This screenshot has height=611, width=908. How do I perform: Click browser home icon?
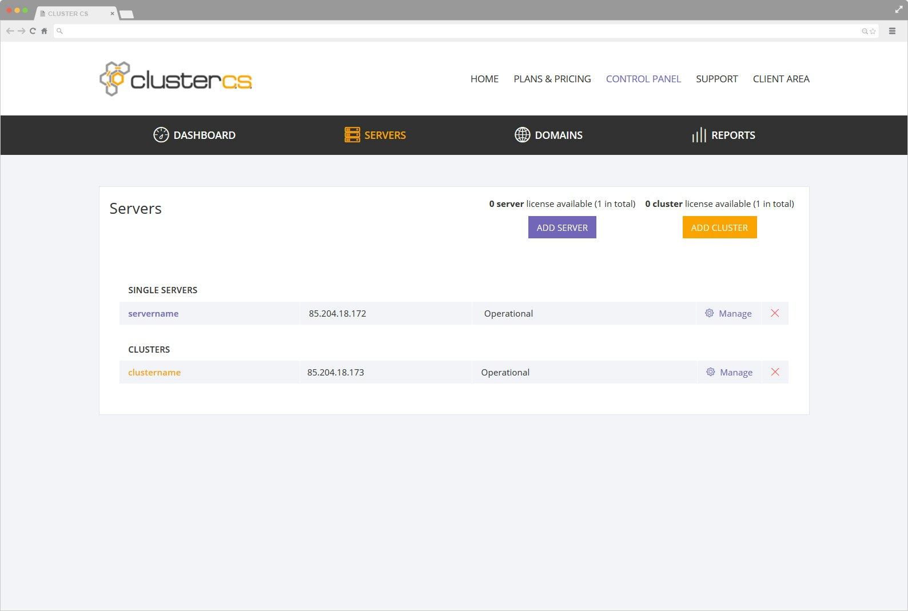[44, 31]
